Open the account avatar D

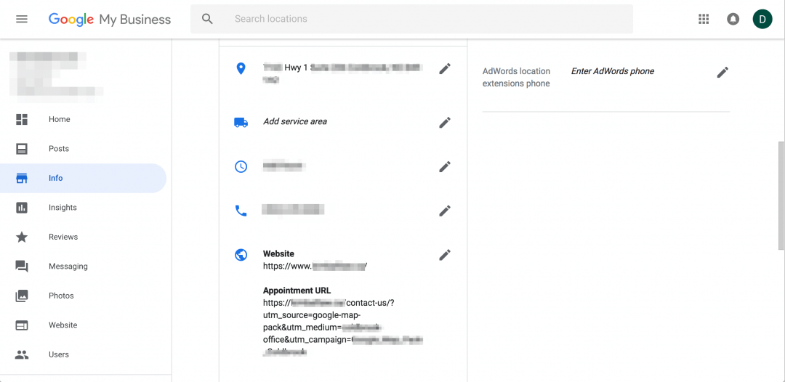tap(762, 19)
